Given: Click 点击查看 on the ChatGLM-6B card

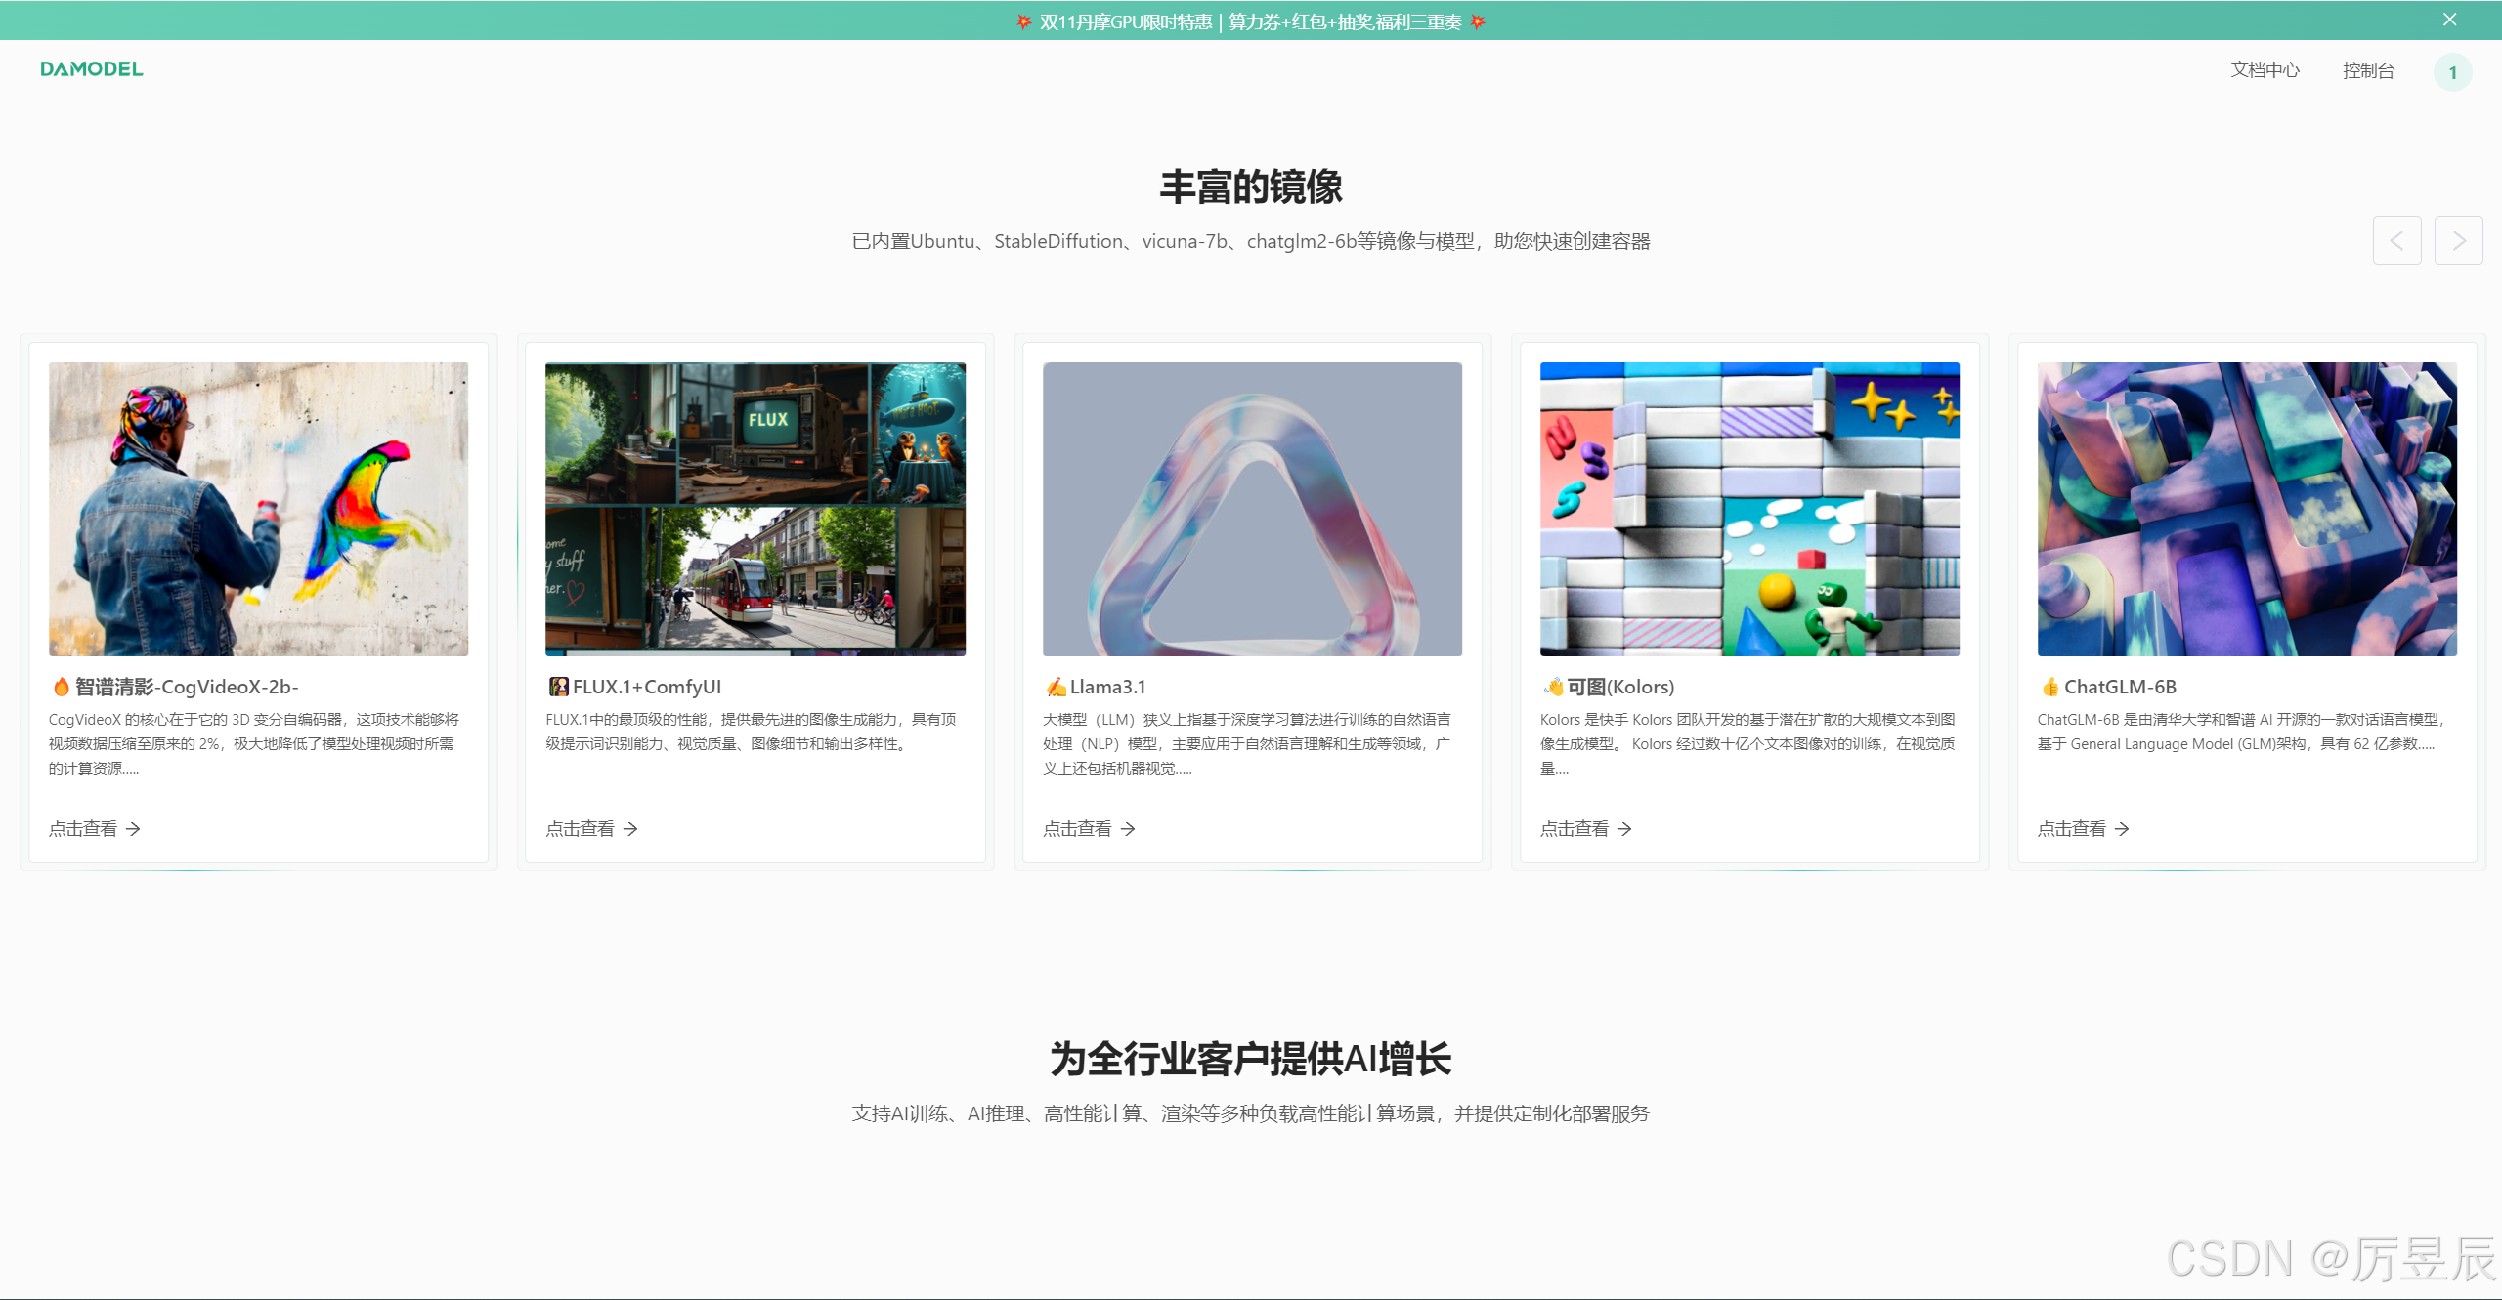Looking at the screenshot, I should pos(2084,829).
